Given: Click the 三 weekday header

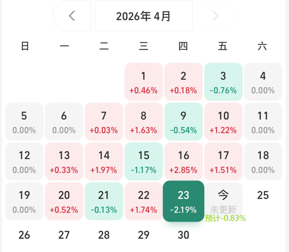Looking at the screenshot, I should pos(144,46).
